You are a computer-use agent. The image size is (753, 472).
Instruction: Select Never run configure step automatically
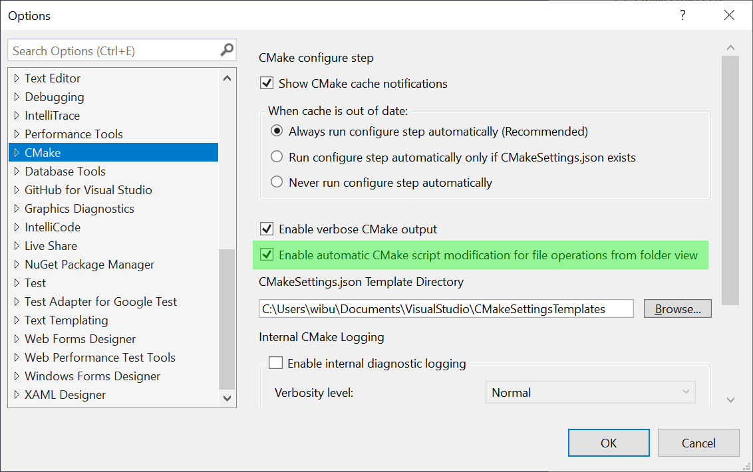277,182
